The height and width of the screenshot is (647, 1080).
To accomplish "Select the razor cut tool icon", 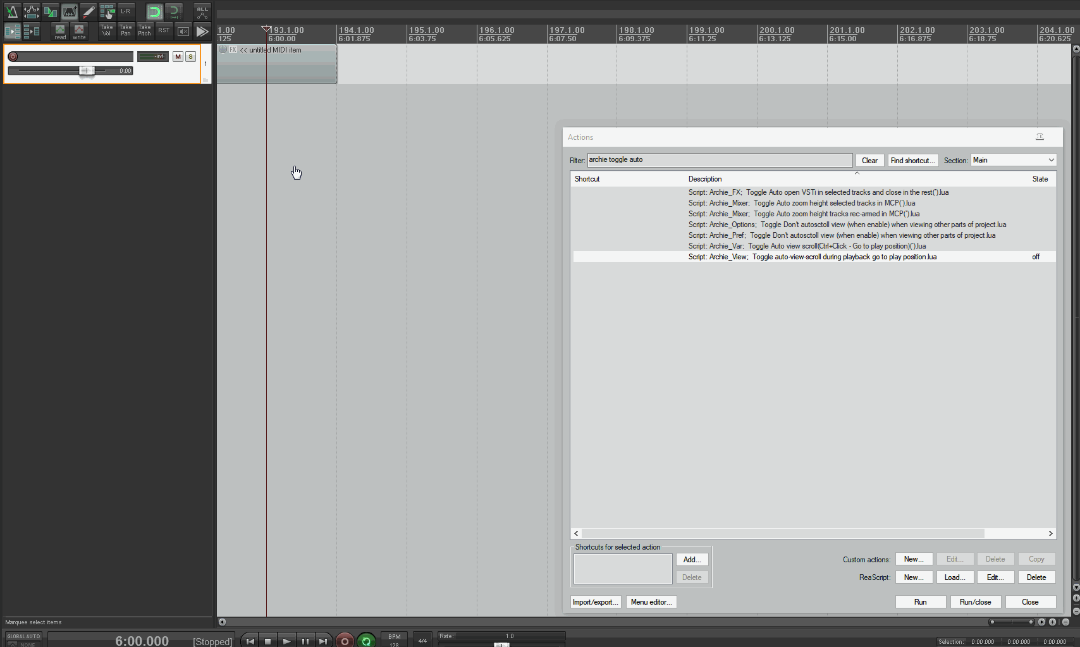I will [x=88, y=11].
